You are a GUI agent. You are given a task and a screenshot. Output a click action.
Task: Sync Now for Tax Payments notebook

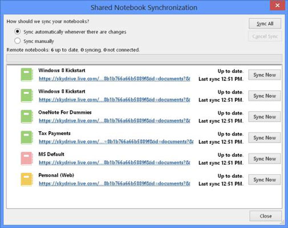tap(265, 138)
